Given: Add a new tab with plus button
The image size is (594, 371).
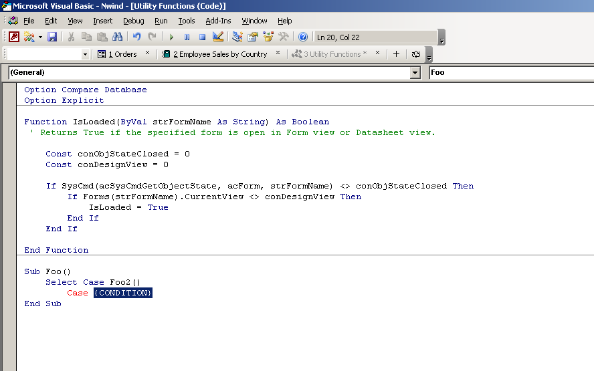Looking at the screenshot, I should tap(396, 54).
